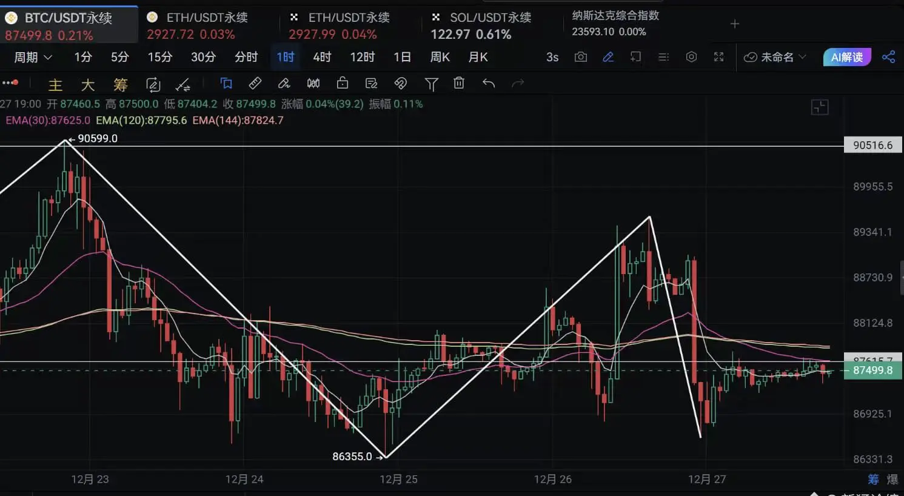The image size is (904, 496).
Task: Select the ruler measurement tool
Action: click(255, 83)
